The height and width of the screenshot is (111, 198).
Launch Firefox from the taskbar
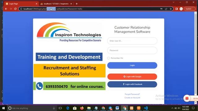(x=82, y=108)
